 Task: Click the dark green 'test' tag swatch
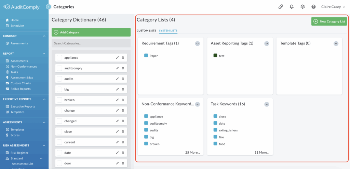click(x=215, y=56)
